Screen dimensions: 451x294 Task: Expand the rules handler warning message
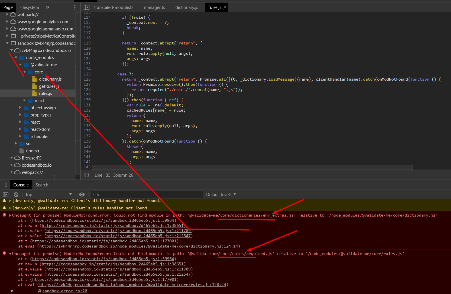click(x=10, y=208)
